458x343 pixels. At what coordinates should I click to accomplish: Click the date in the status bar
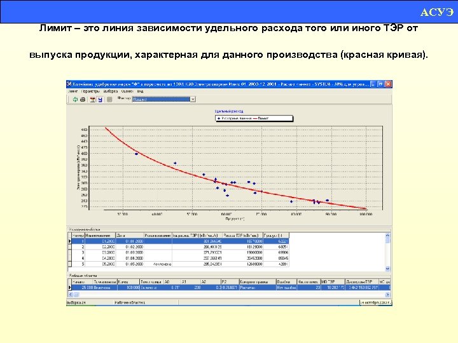(x=375, y=303)
